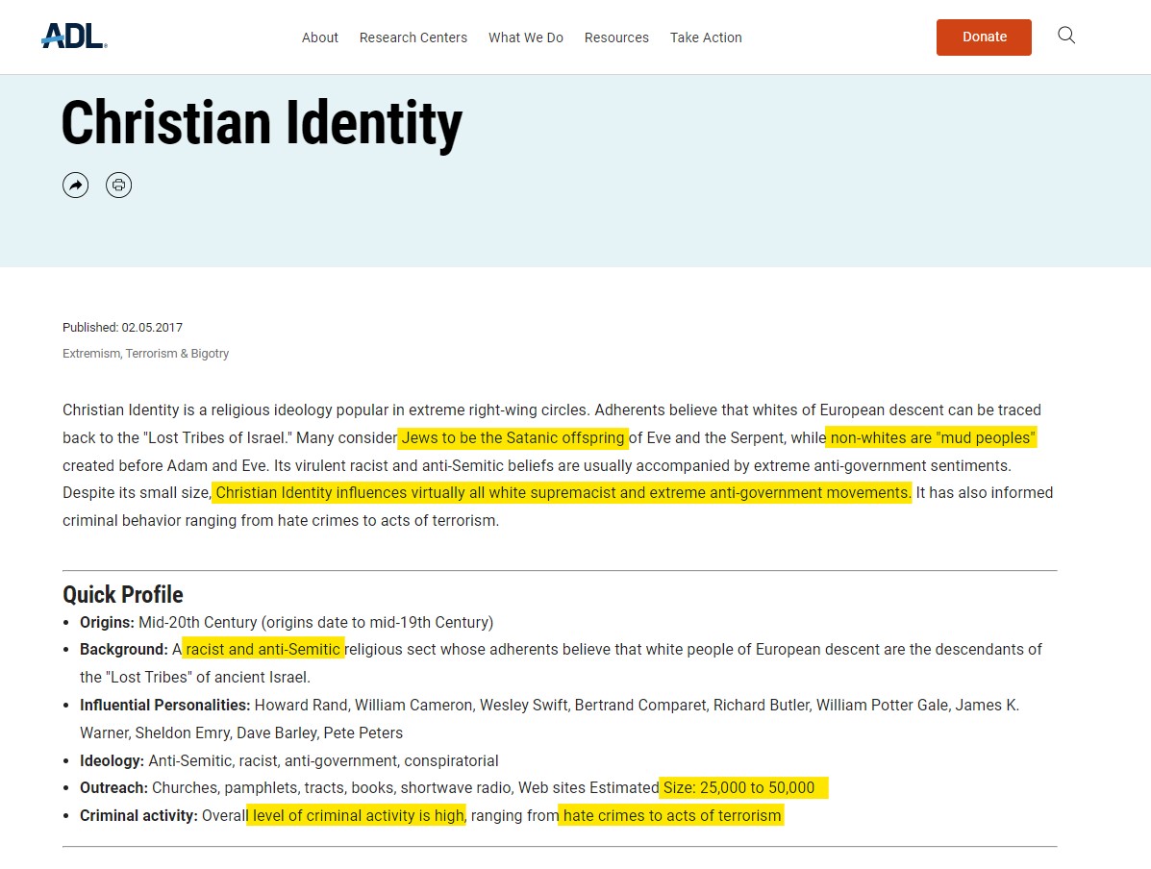This screenshot has height=869, width=1151.
Task: Click highlighted sentence 'Christian Identity influences virtually all'
Action: point(563,492)
